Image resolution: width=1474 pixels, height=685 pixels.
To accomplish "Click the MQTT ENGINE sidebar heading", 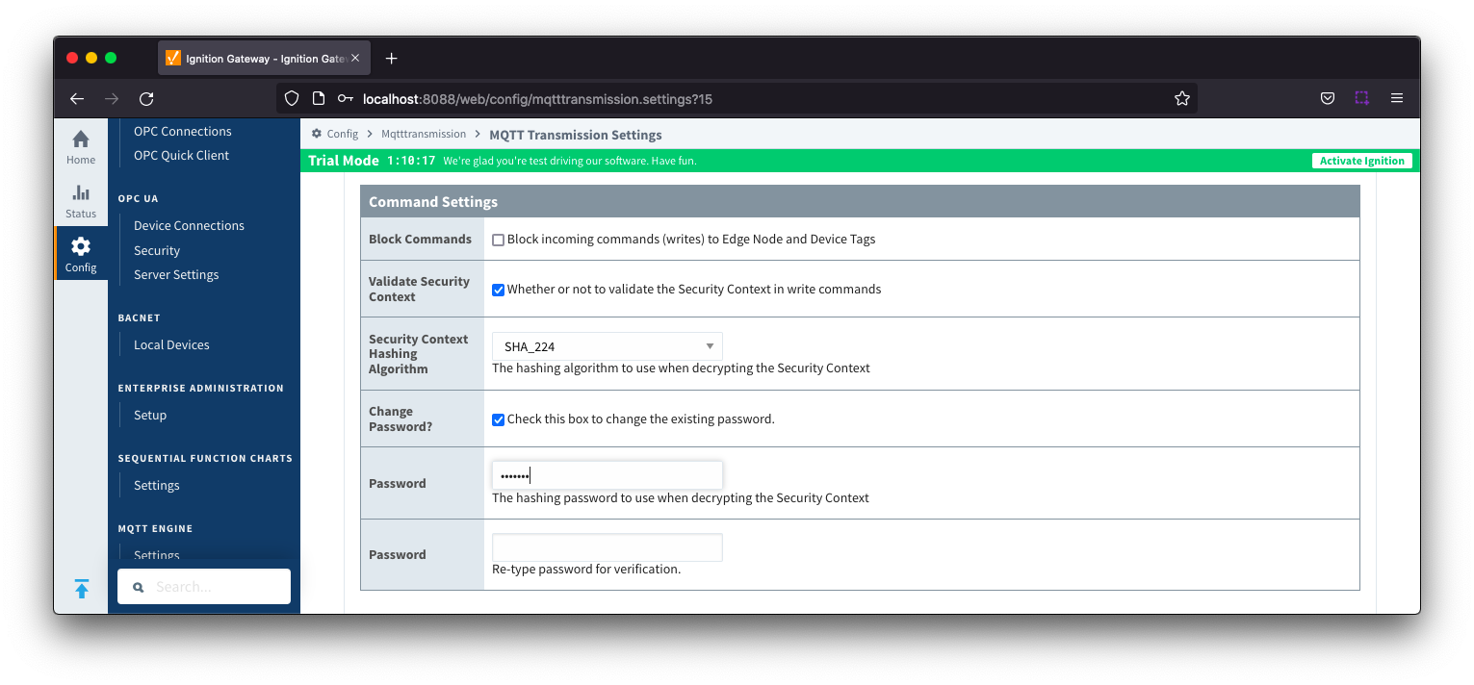I will (x=156, y=528).
